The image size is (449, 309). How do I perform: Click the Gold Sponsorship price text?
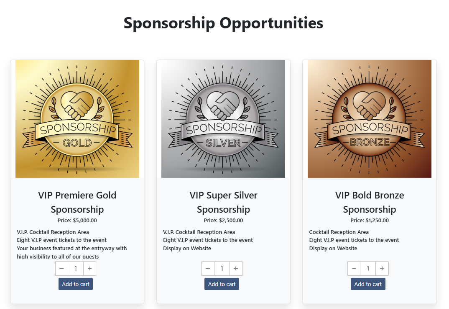[x=77, y=220]
